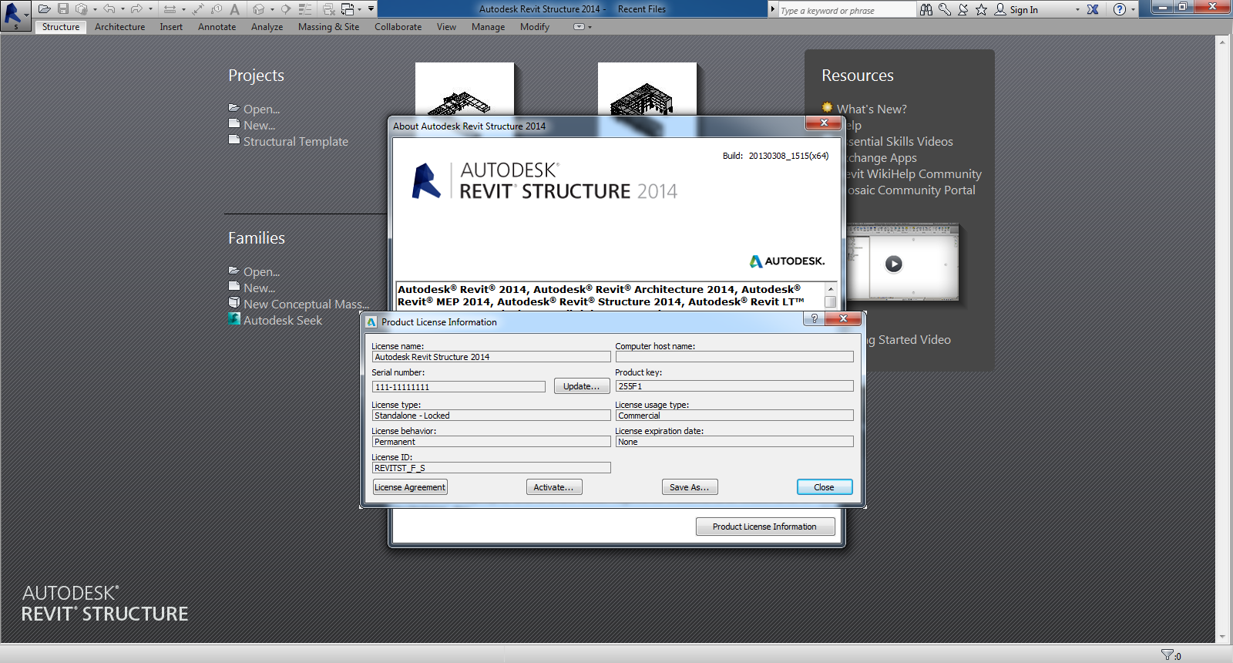
Task: Open Communication Center satellite icon
Action: [963, 9]
